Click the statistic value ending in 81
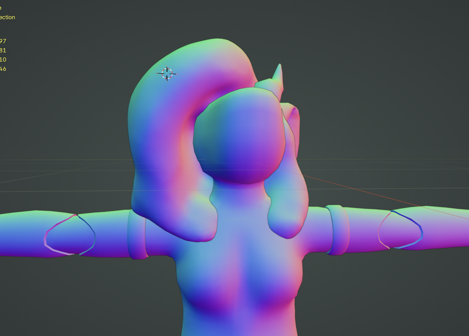Screen dimensions: 469x336 (3, 51)
